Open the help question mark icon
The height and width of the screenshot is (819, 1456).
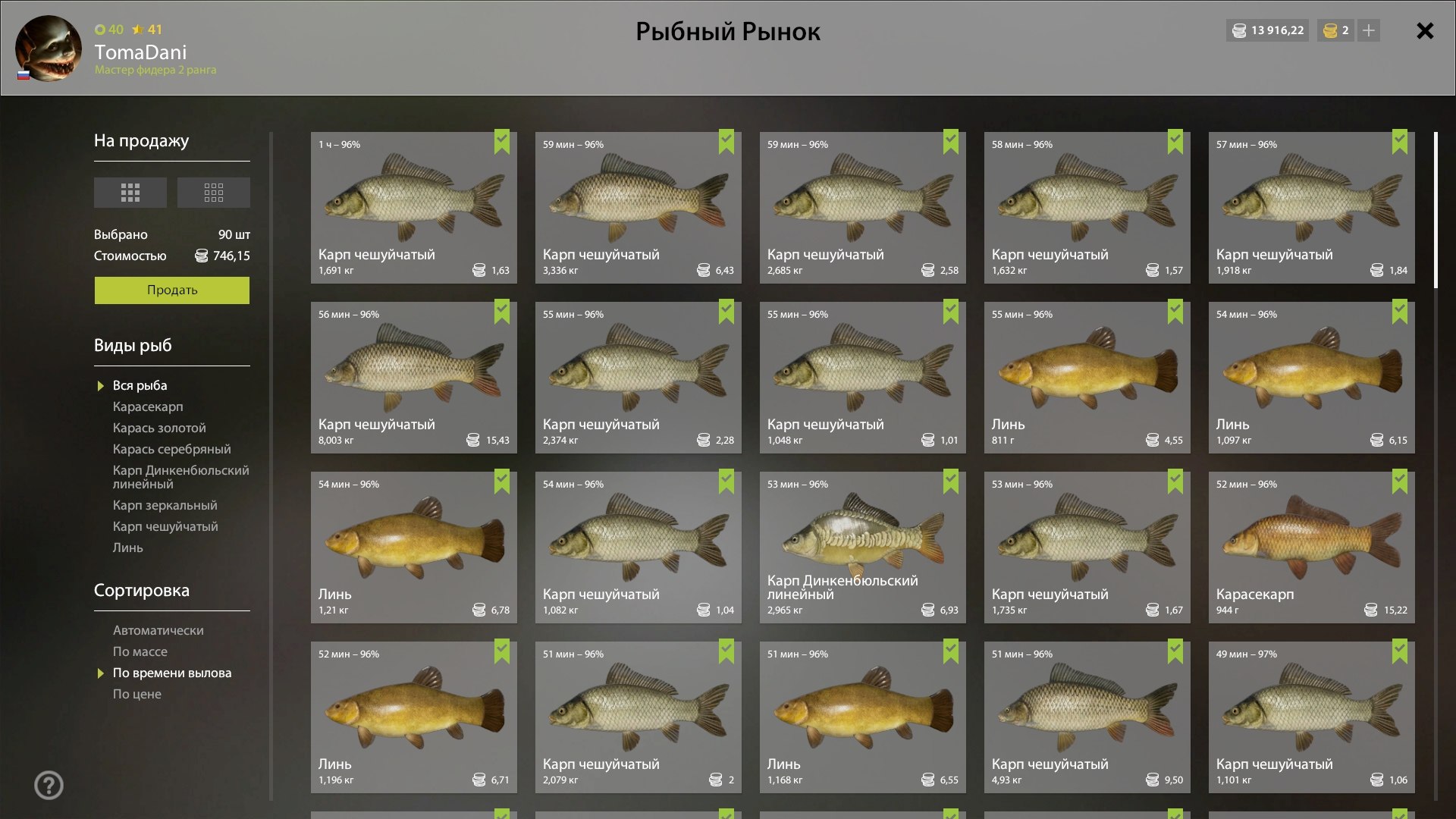point(49,785)
